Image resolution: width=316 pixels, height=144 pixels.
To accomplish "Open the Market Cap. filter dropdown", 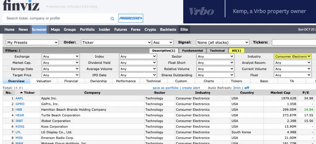I will [x=61, y=63].
